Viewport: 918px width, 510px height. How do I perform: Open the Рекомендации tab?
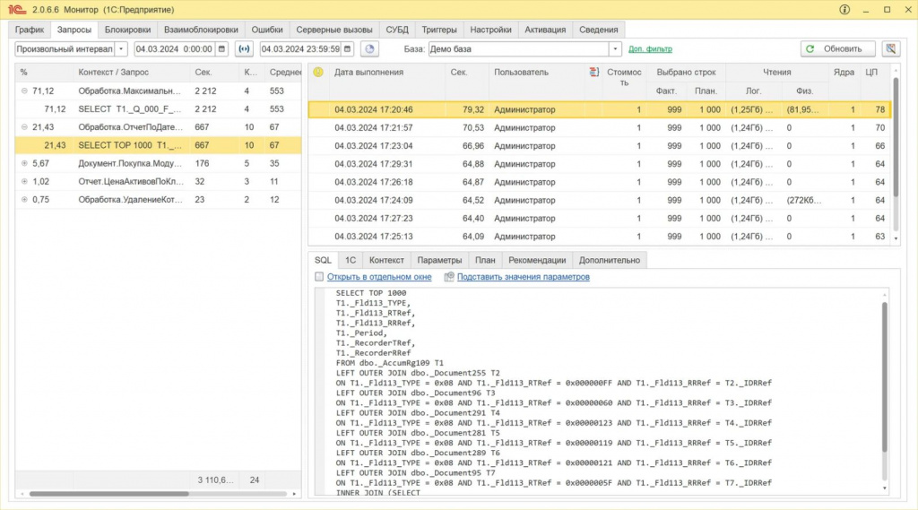[537, 261]
